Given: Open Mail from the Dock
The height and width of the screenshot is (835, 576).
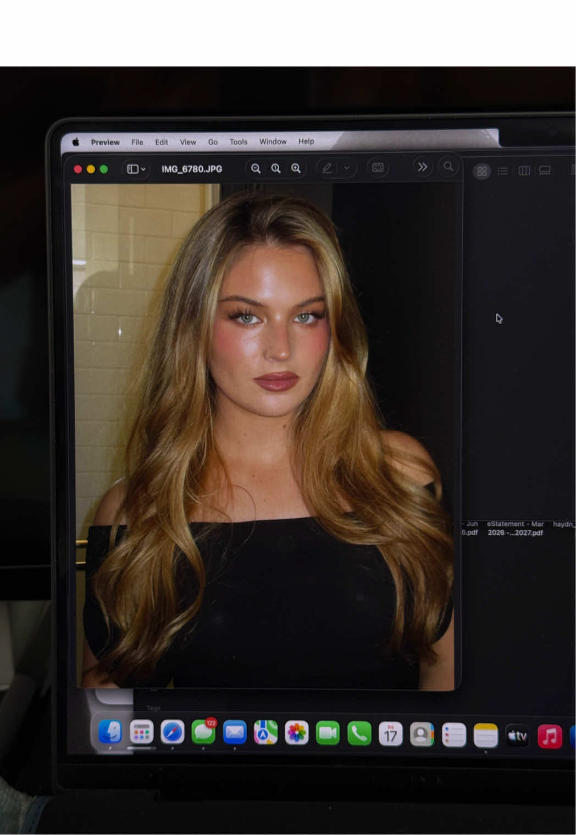Looking at the screenshot, I should pos(235,733).
